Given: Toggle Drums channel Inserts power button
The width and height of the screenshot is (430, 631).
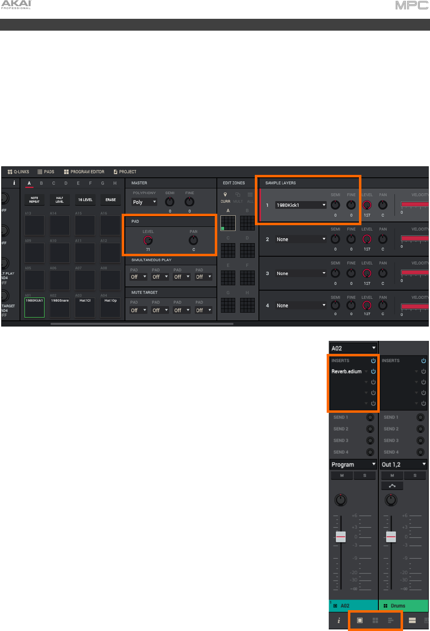Looking at the screenshot, I should tap(423, 361).
